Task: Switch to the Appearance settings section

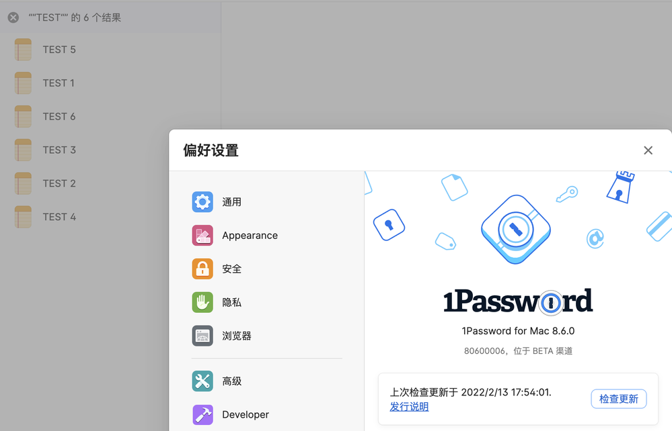Action: 250,236
